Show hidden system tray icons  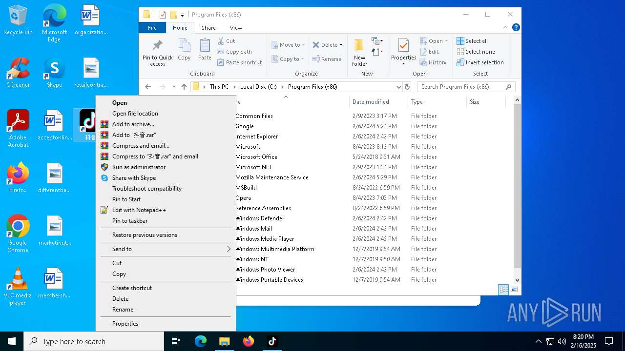tap(539, 341)
